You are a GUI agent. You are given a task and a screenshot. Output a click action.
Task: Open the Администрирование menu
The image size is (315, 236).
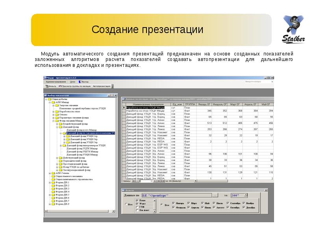pos(56,81)
